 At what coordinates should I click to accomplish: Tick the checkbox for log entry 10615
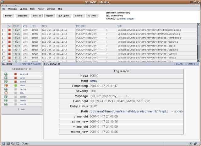[4, 54]
